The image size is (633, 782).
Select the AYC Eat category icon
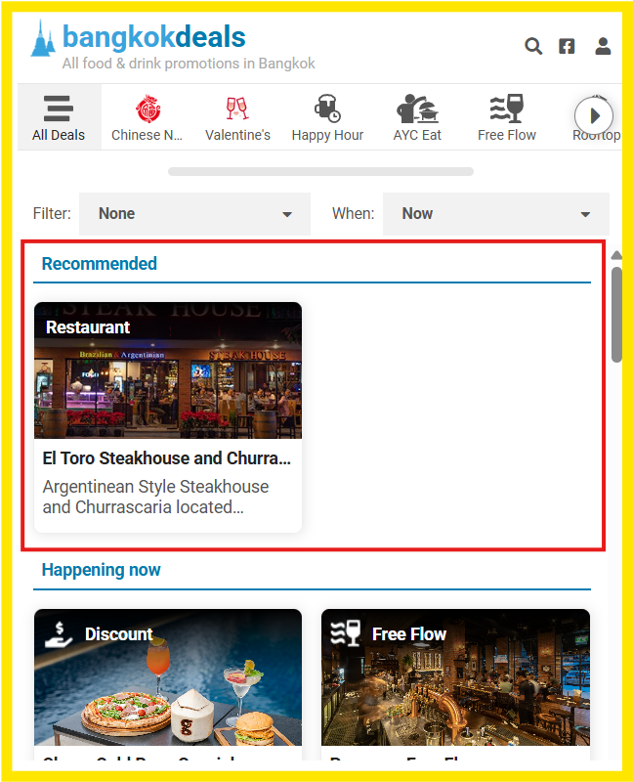click(417, 109)
